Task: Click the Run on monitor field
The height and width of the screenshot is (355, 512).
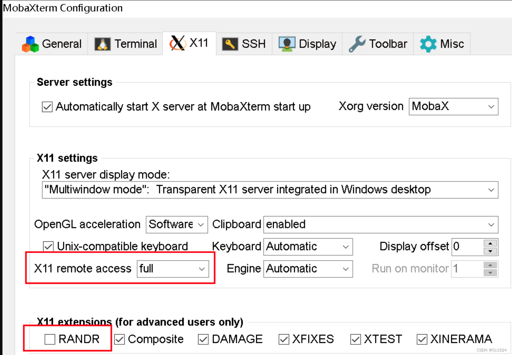Action: [467, 269]
